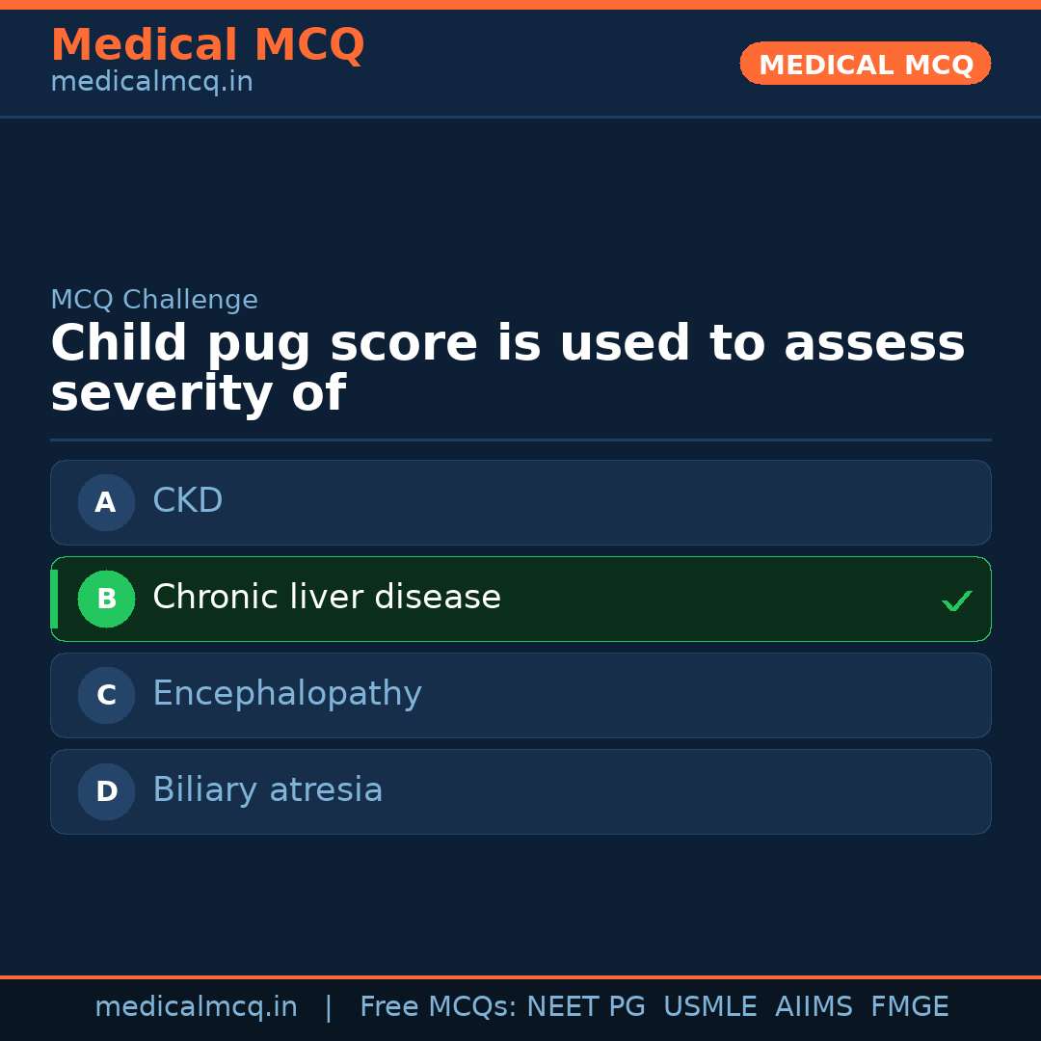
Task: Expand the MCQ Challenge section
Action: 154,300
